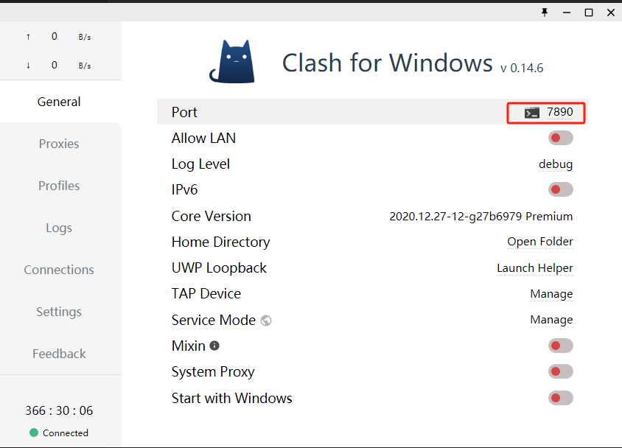Screen dimensions: 622x448
Task: Click the Log Level label
Action: point(200,164)
